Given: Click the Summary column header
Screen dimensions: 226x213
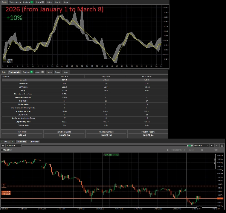Looking at the screenshot, I should [x=6, y=76].
